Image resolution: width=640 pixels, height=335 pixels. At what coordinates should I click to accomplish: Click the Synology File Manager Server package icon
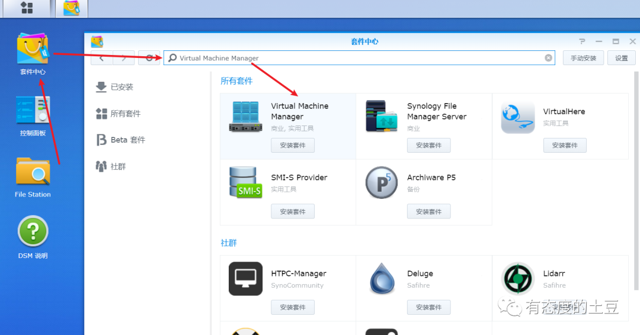(382, 117)
